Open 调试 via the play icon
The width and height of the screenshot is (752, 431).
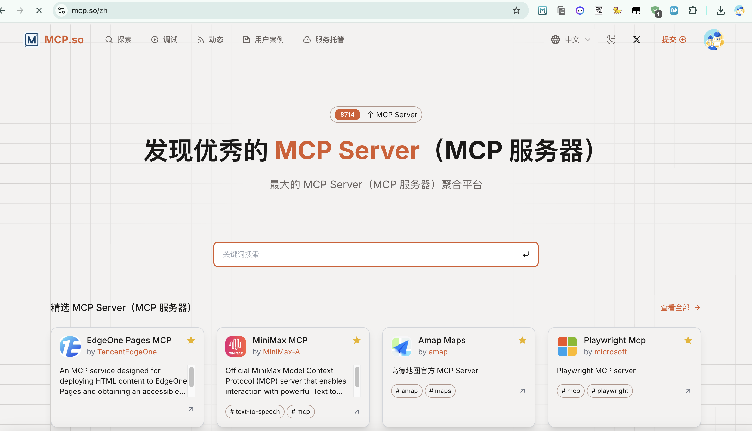point(155,39)
